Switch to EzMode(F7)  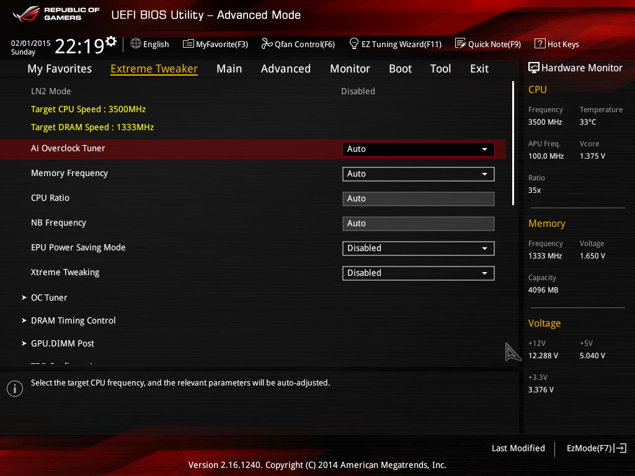click(x=597, y=448)
